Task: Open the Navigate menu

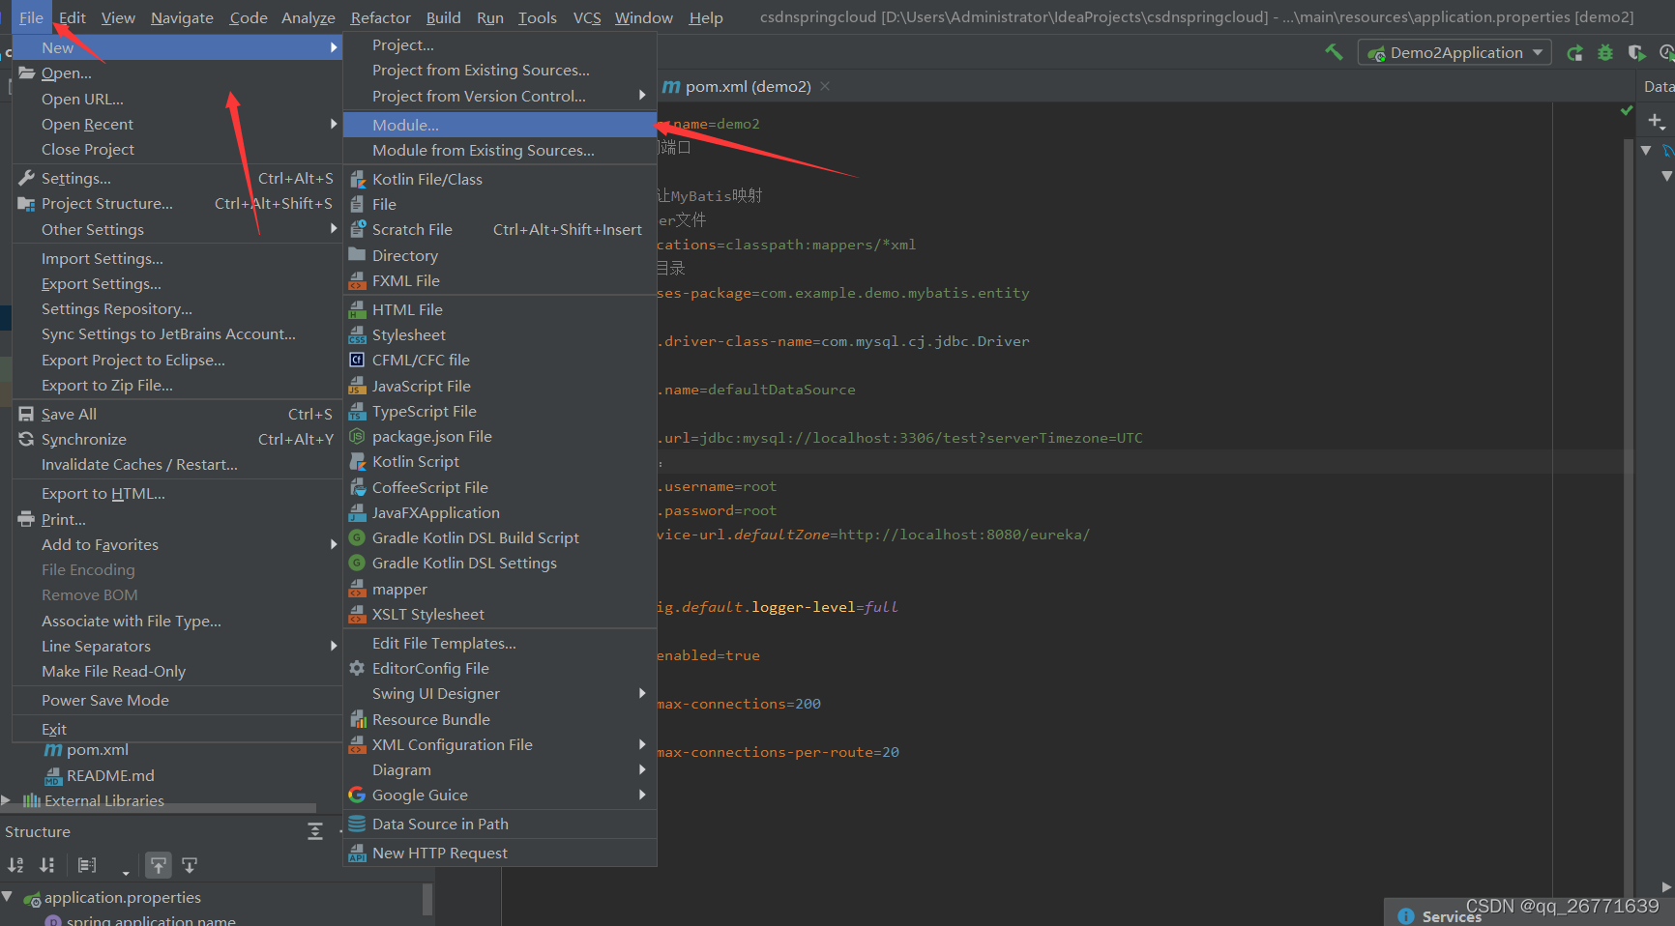Action: coord(182,17)
